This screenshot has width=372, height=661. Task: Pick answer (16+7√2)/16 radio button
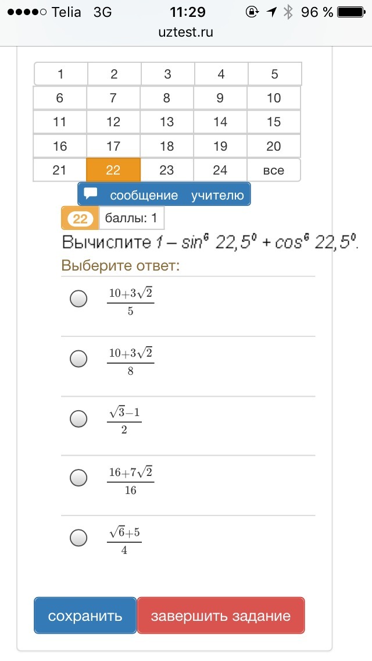coord(78,478)
